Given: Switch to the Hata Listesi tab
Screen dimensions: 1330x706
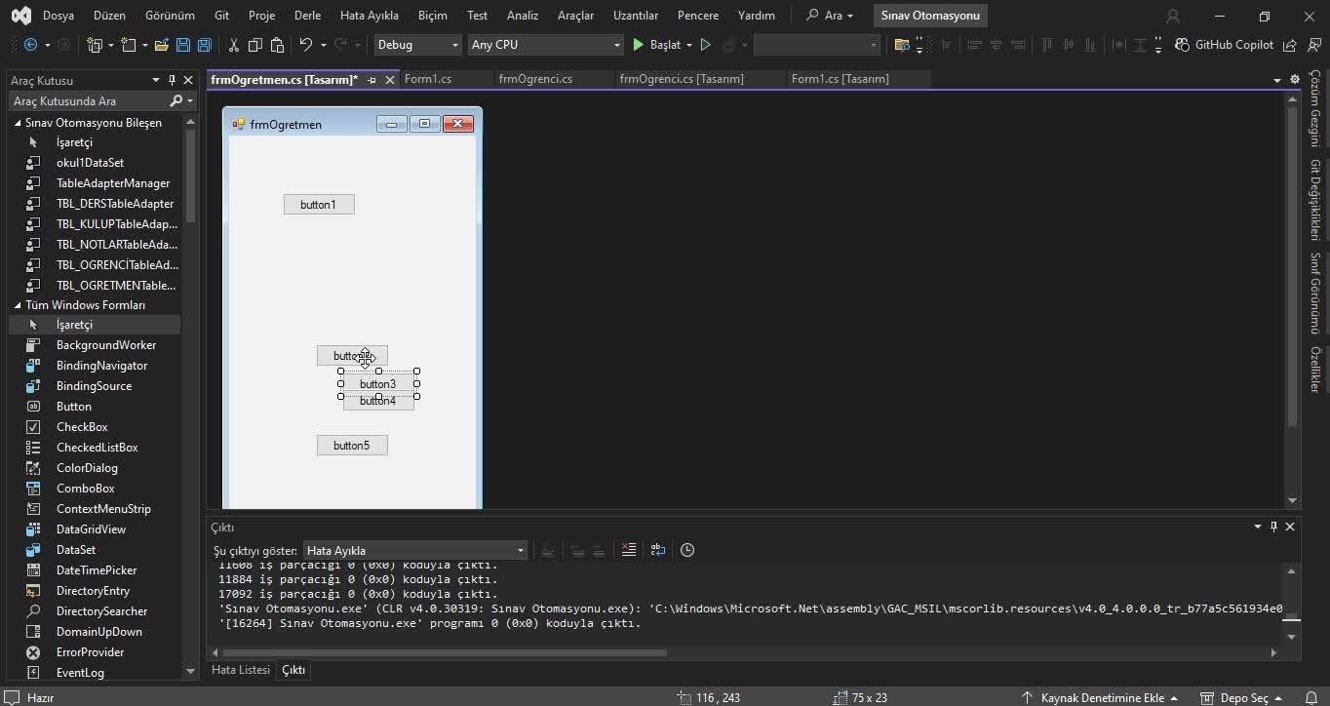Looking at the screenshot, I should tap(241, 670).
